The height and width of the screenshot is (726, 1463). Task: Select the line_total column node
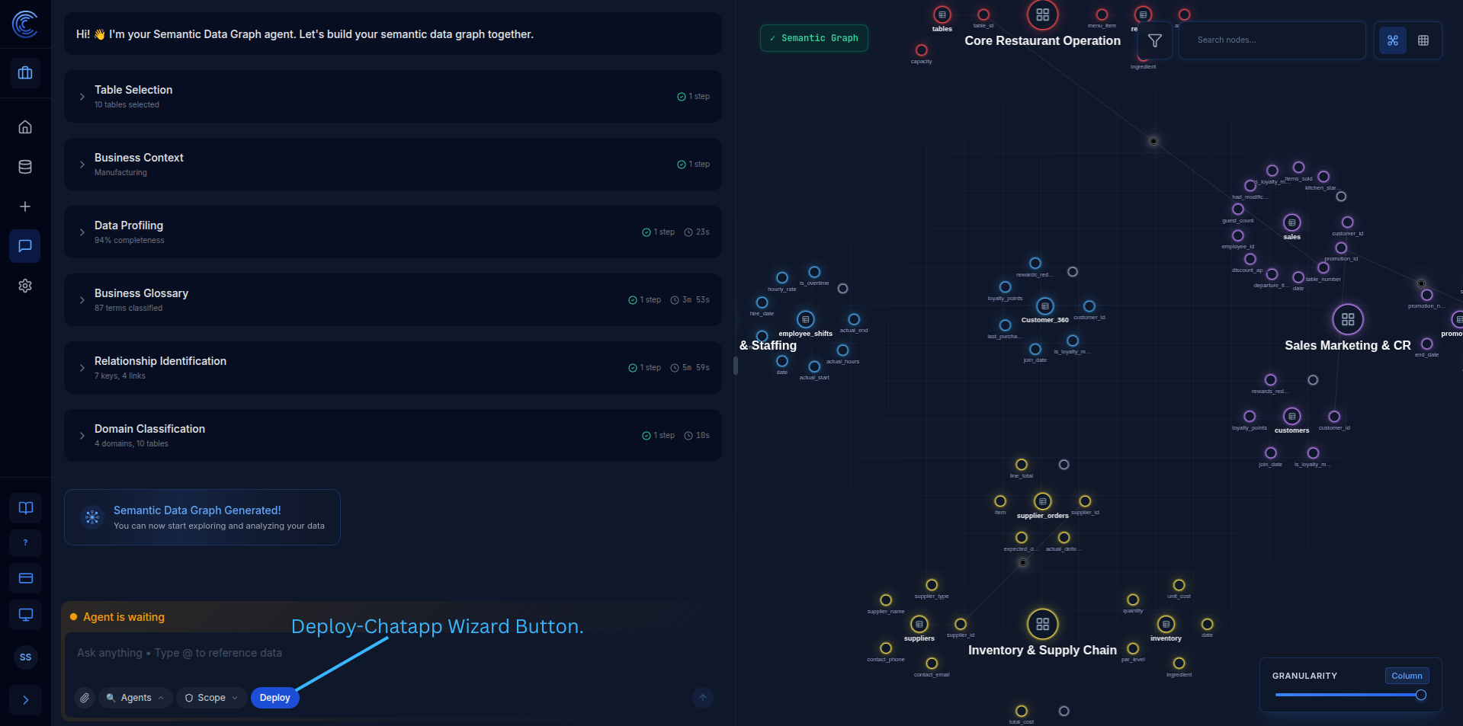pyautogui.click(x=1022, y=465)
